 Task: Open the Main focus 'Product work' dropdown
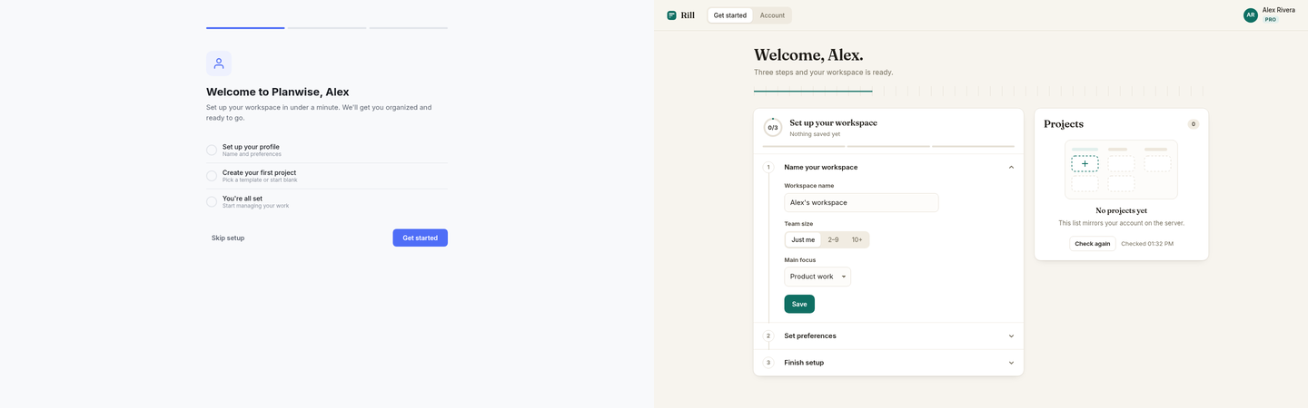817,277
